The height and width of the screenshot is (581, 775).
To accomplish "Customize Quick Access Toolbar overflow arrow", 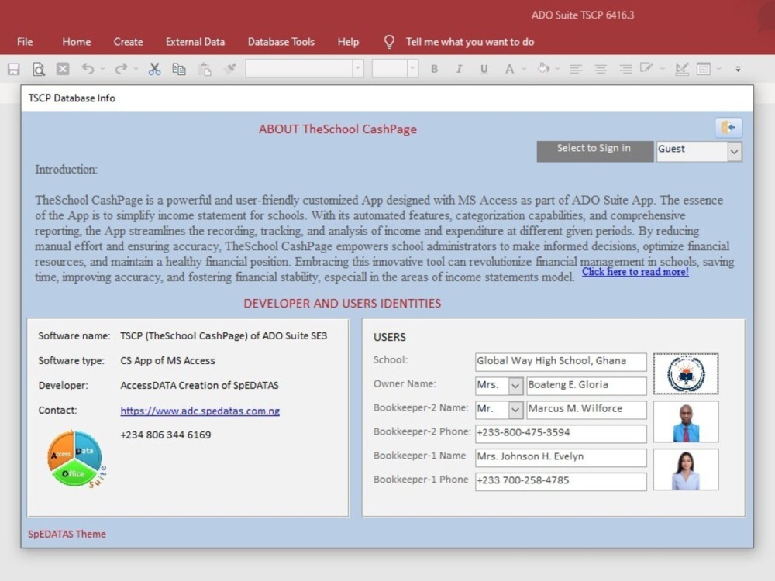I will [738, 69].
